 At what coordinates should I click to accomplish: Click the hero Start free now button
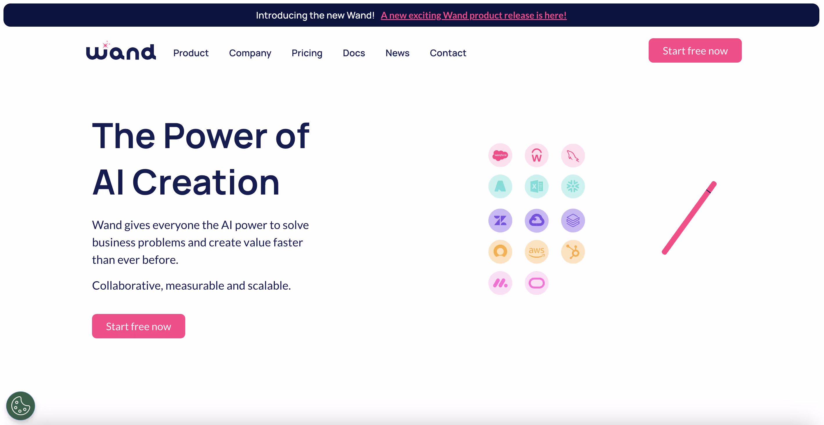[138, 326]
